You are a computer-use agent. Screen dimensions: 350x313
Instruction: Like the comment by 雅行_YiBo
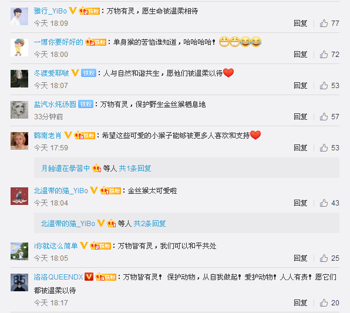[x=329, y=23]
